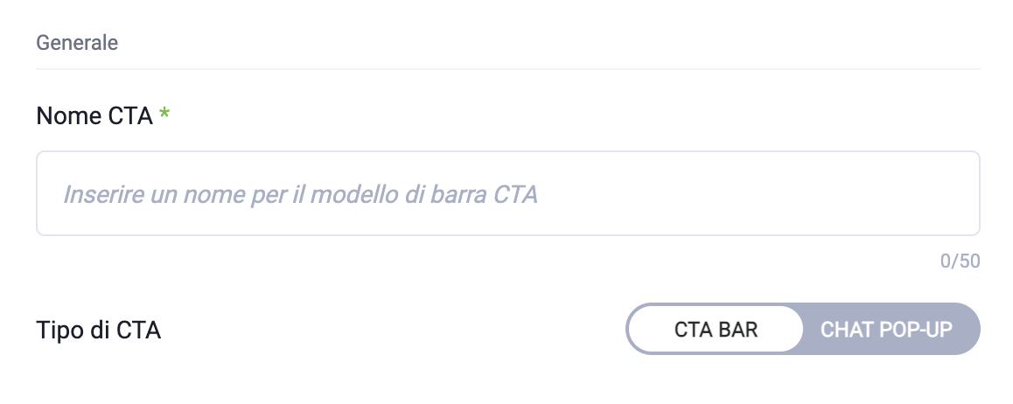Image resolution: width=1013 pixels, height=404 pixels.
Task: Choose CHAT POP-UP in the segmented control
Action: coord(886,330)
